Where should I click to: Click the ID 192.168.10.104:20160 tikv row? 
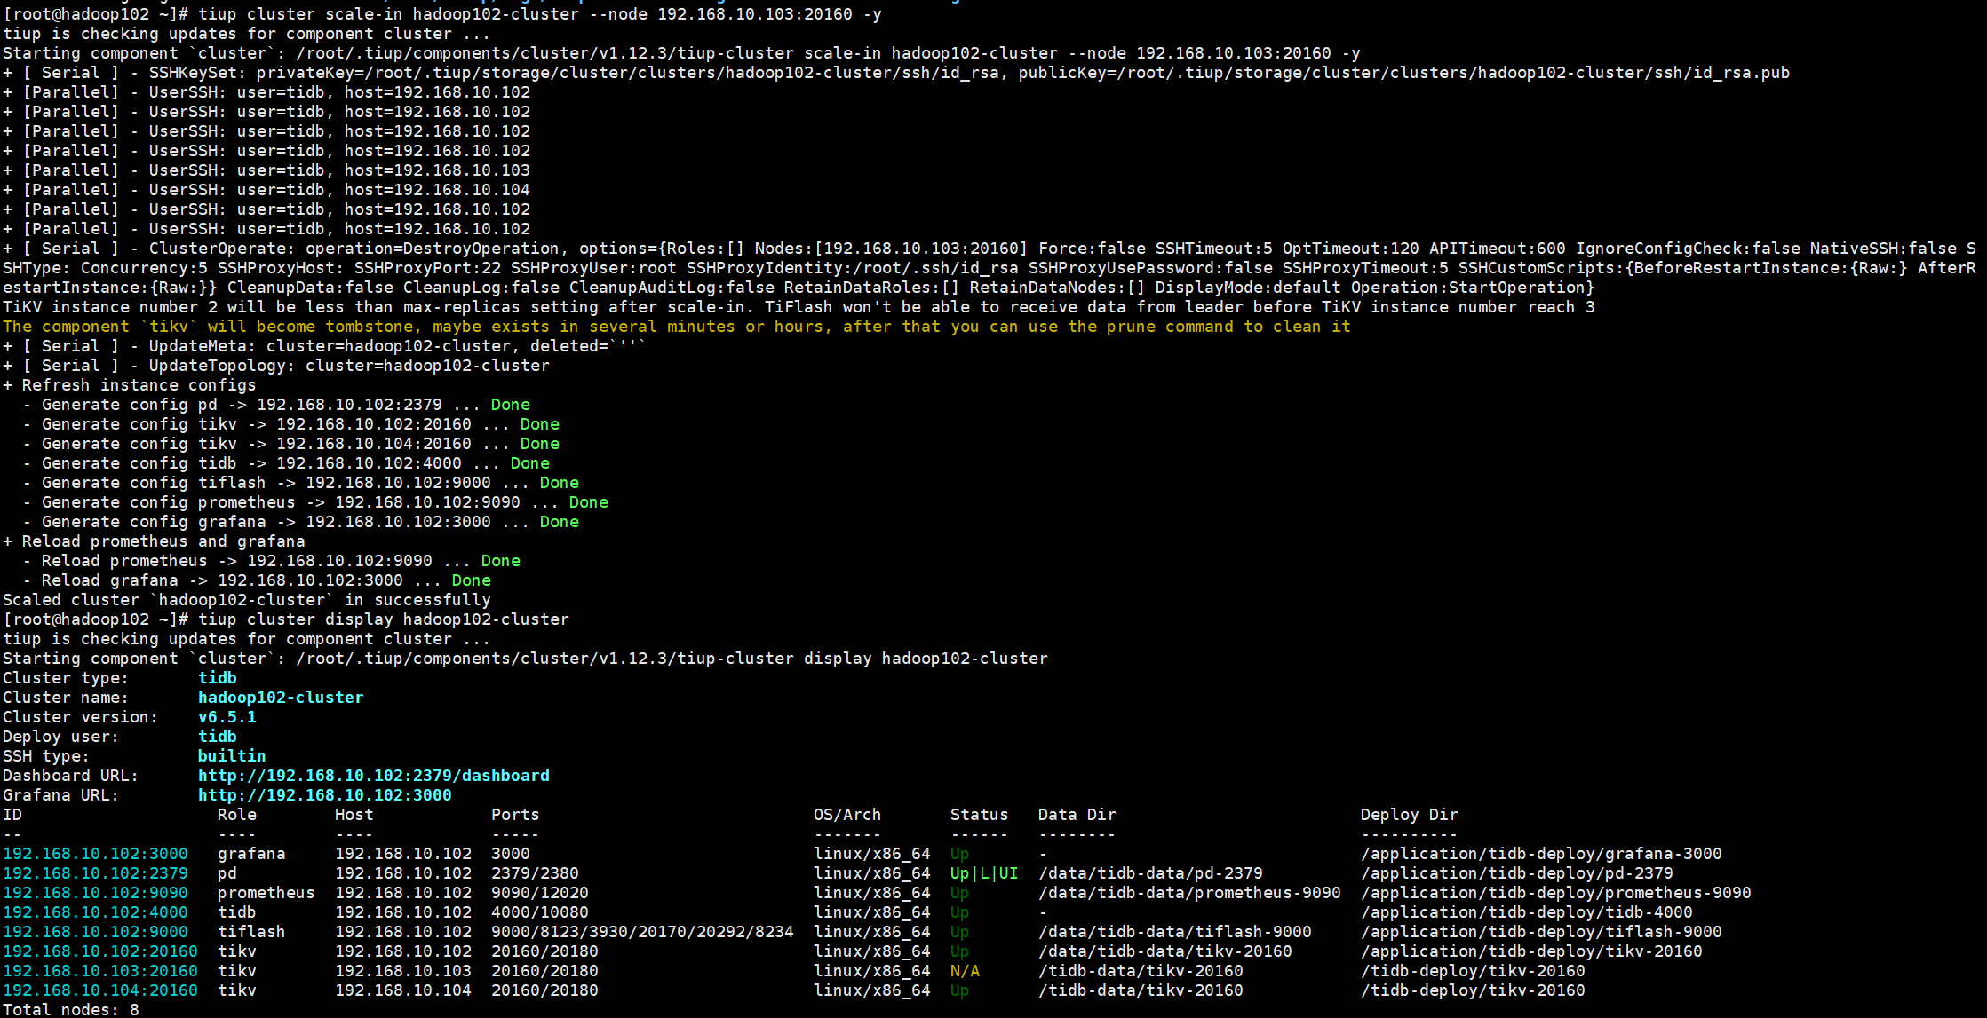(793, 990)
